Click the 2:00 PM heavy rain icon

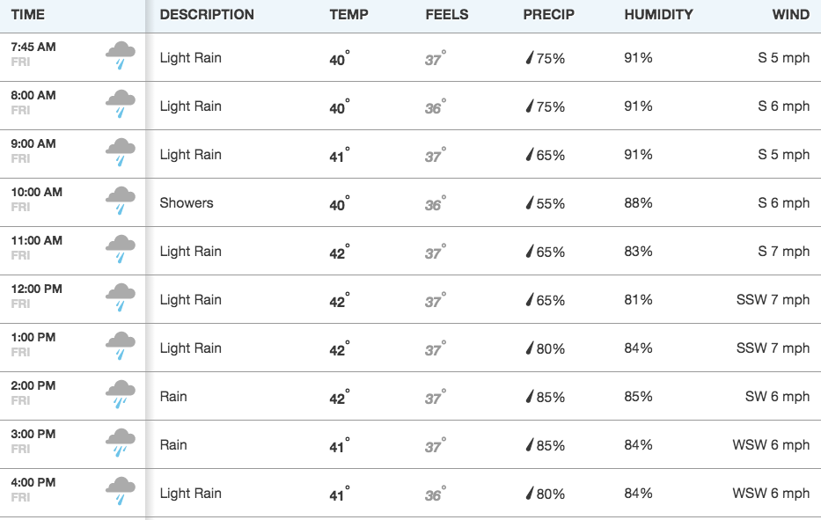(x=121, y=395)
